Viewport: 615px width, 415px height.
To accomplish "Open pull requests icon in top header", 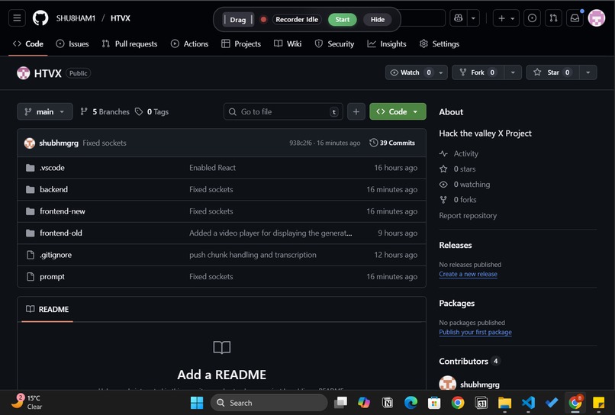I will [554, 18].
